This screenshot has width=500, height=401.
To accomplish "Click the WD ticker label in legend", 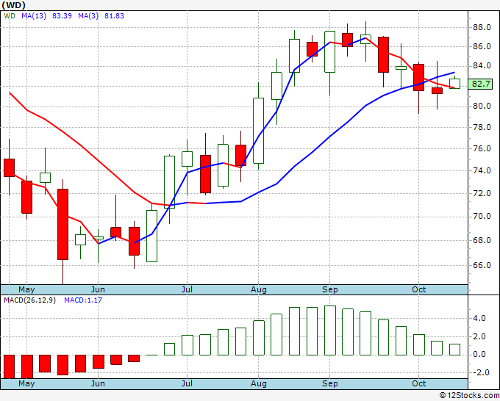I will pos(10,16).
